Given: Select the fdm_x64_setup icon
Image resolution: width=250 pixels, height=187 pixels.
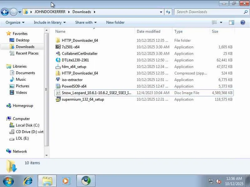Looking at the screenshot, I should coord(58,66).
